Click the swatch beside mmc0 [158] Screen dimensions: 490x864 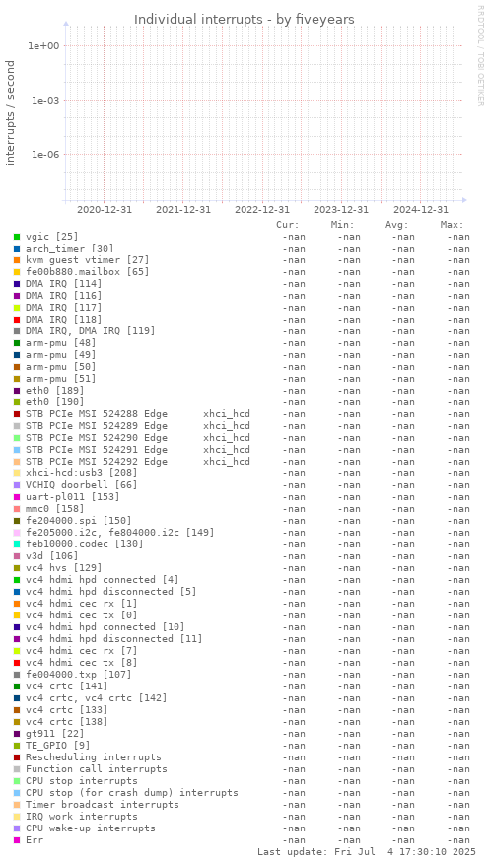(x=17, y=509)
